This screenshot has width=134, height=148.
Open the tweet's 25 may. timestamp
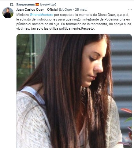pyautogui.click(x=81, y=10)
